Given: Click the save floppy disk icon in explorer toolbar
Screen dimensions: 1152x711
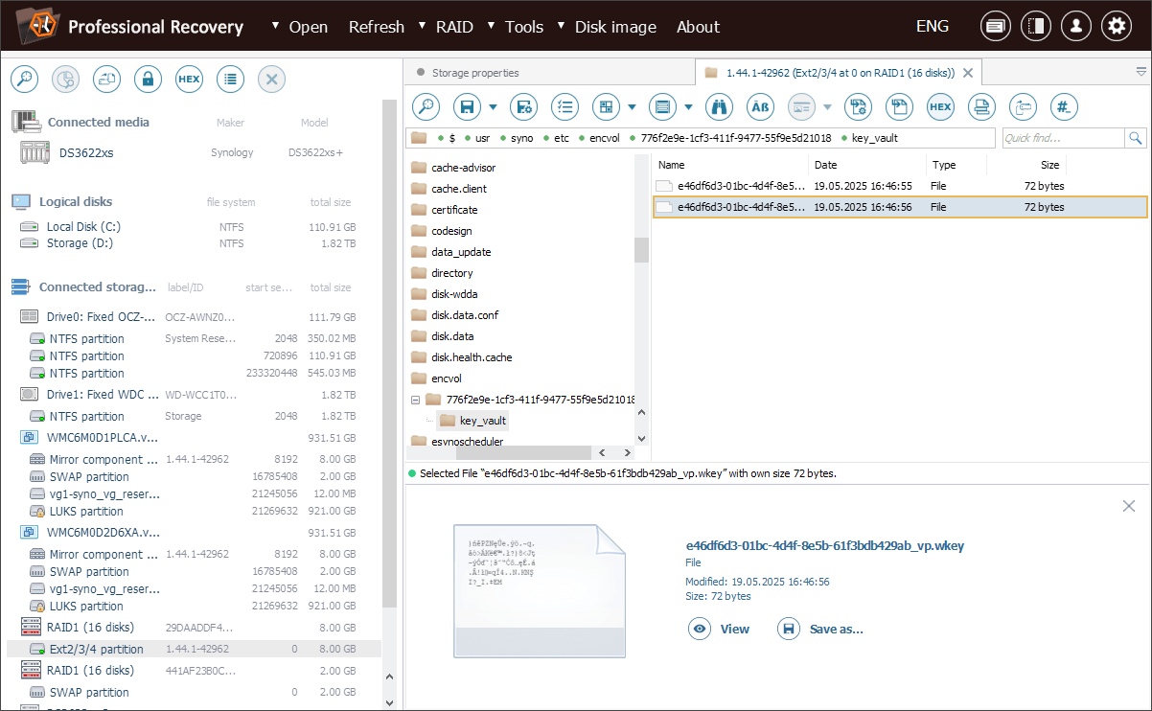Looking at the screenshot, I should [x=467, y=106].
